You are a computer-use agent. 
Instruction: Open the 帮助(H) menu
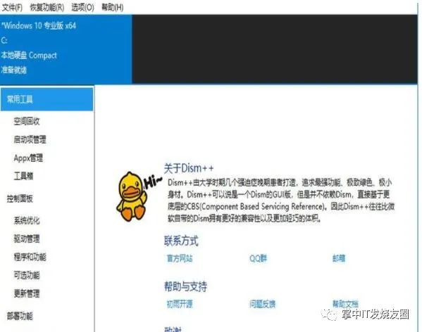point(113,7)
